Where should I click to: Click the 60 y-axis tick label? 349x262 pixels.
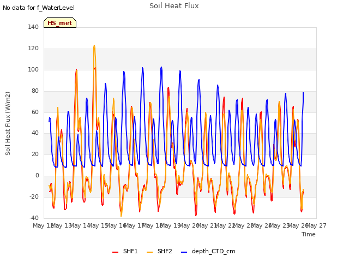click(x=35, y=112)
